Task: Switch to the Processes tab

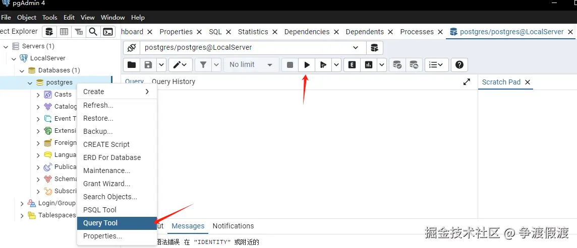Action: pyautogui.click(x=417, y=32)
